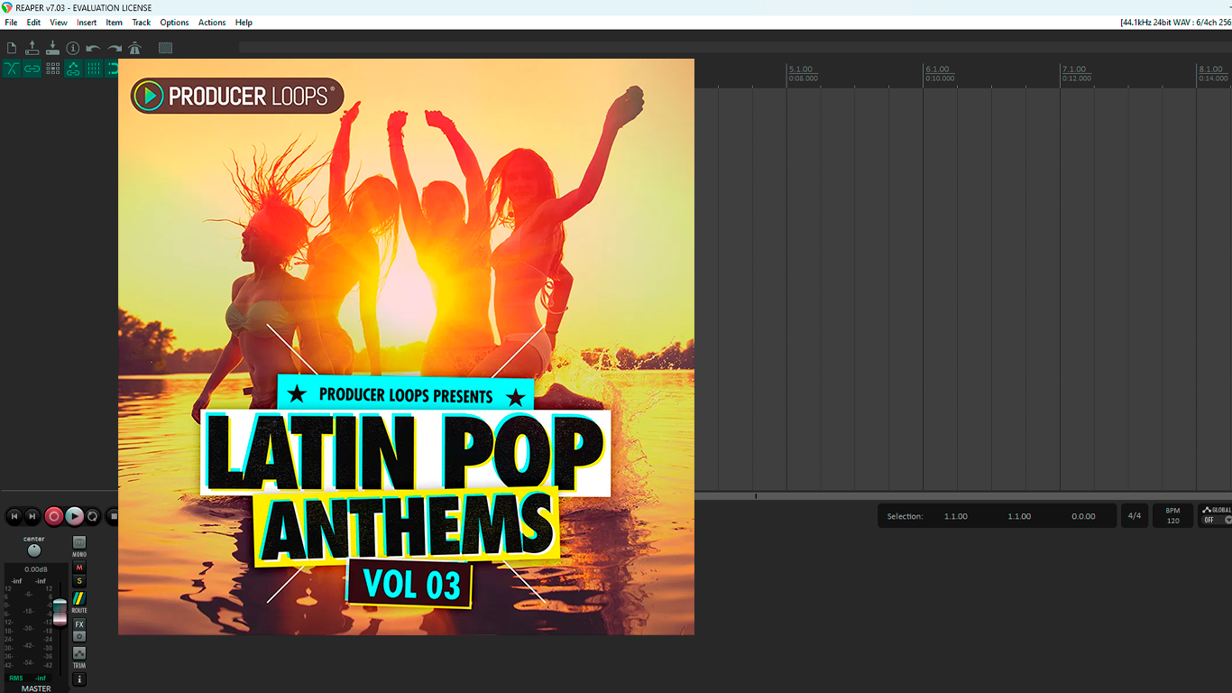Image resolution: width=1232 pixels, height=693 pixels.
Task: Click master track info 'i' icon
Action: pos(79,679)
